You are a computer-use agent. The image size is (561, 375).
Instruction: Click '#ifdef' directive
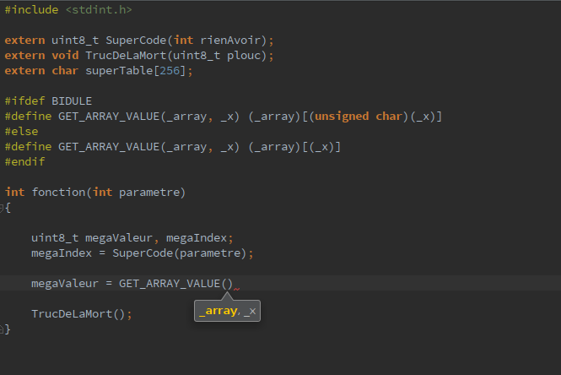click(x=24, y=101)
